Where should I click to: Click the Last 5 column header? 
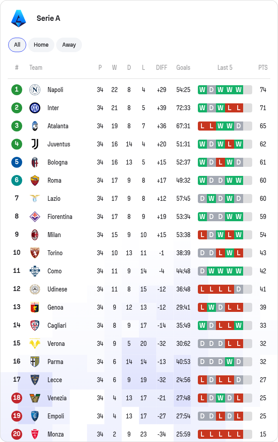click(225, 68)
